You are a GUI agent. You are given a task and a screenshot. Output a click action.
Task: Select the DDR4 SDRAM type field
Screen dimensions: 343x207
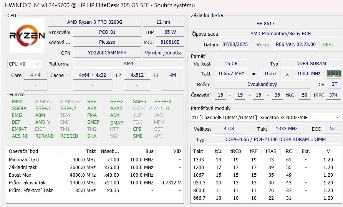point(311,64)
